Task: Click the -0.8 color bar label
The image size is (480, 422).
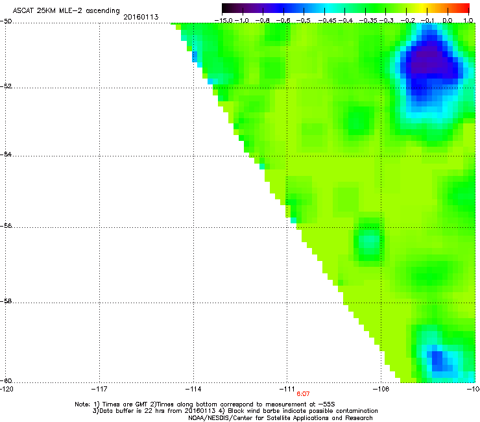Action: click(263, 21)
